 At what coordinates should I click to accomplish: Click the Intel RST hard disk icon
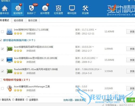click(9, 32)
